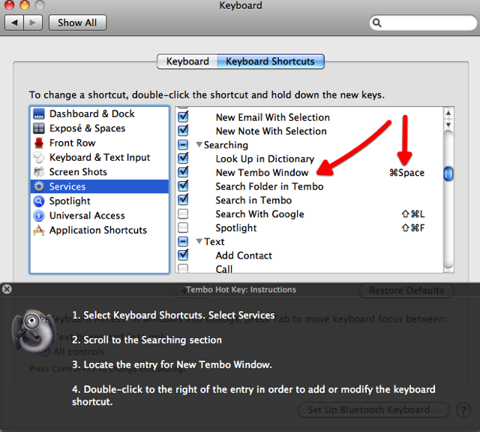The height and width of the screenshot is (432, 480).
Task: Toggle the Searching group checkbox
Action: [183, 145]
